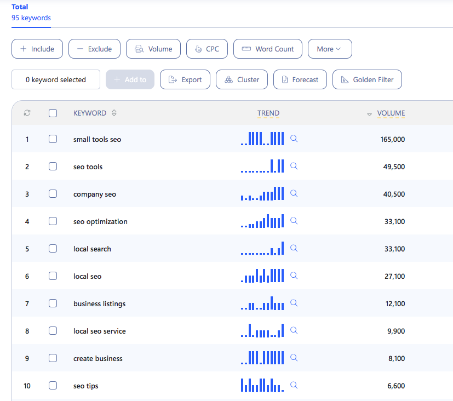Screen dimensions: 453x401
Task: Click keyword text company seo
Action: click(95, 194)
